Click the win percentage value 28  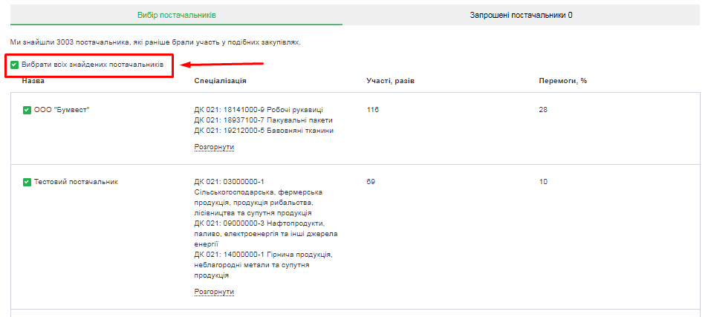click(x=543, y=110)
